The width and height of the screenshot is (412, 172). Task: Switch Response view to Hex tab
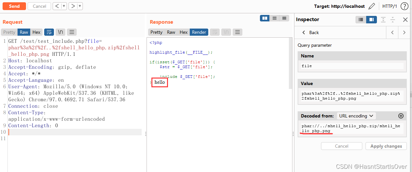click(184, 32)
